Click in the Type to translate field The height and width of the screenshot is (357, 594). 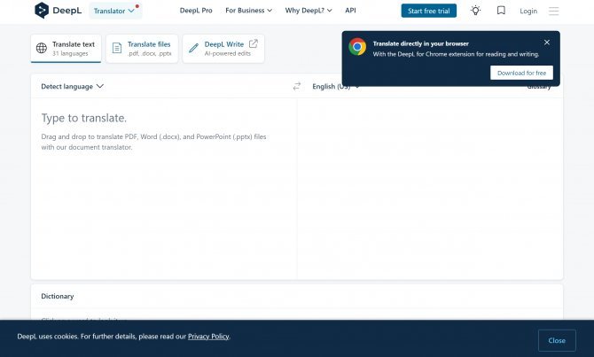[164, 189]
